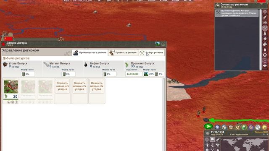Click the oil production modifier 0% field
The width and height of the screenshot is (269, 151).
(x=109, y=74)
